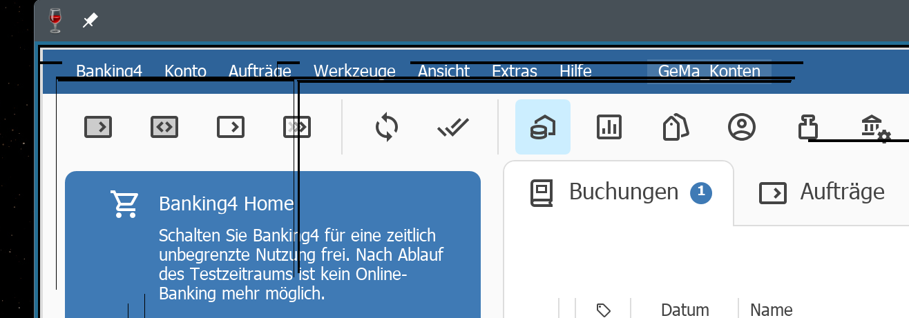Viewport: 909px width, 318px height.
Task: Open the Werkzeuge menu
Action: pyautogui.click(x=354, y=71)
